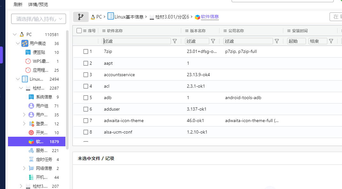Click the branch tree icon button
Image resolution: width=342 pixels, height=189 pixels.
[x=81, y=17]
